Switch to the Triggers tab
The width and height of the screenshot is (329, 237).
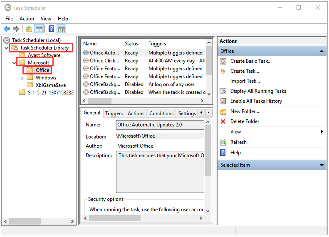click(114, 113)
